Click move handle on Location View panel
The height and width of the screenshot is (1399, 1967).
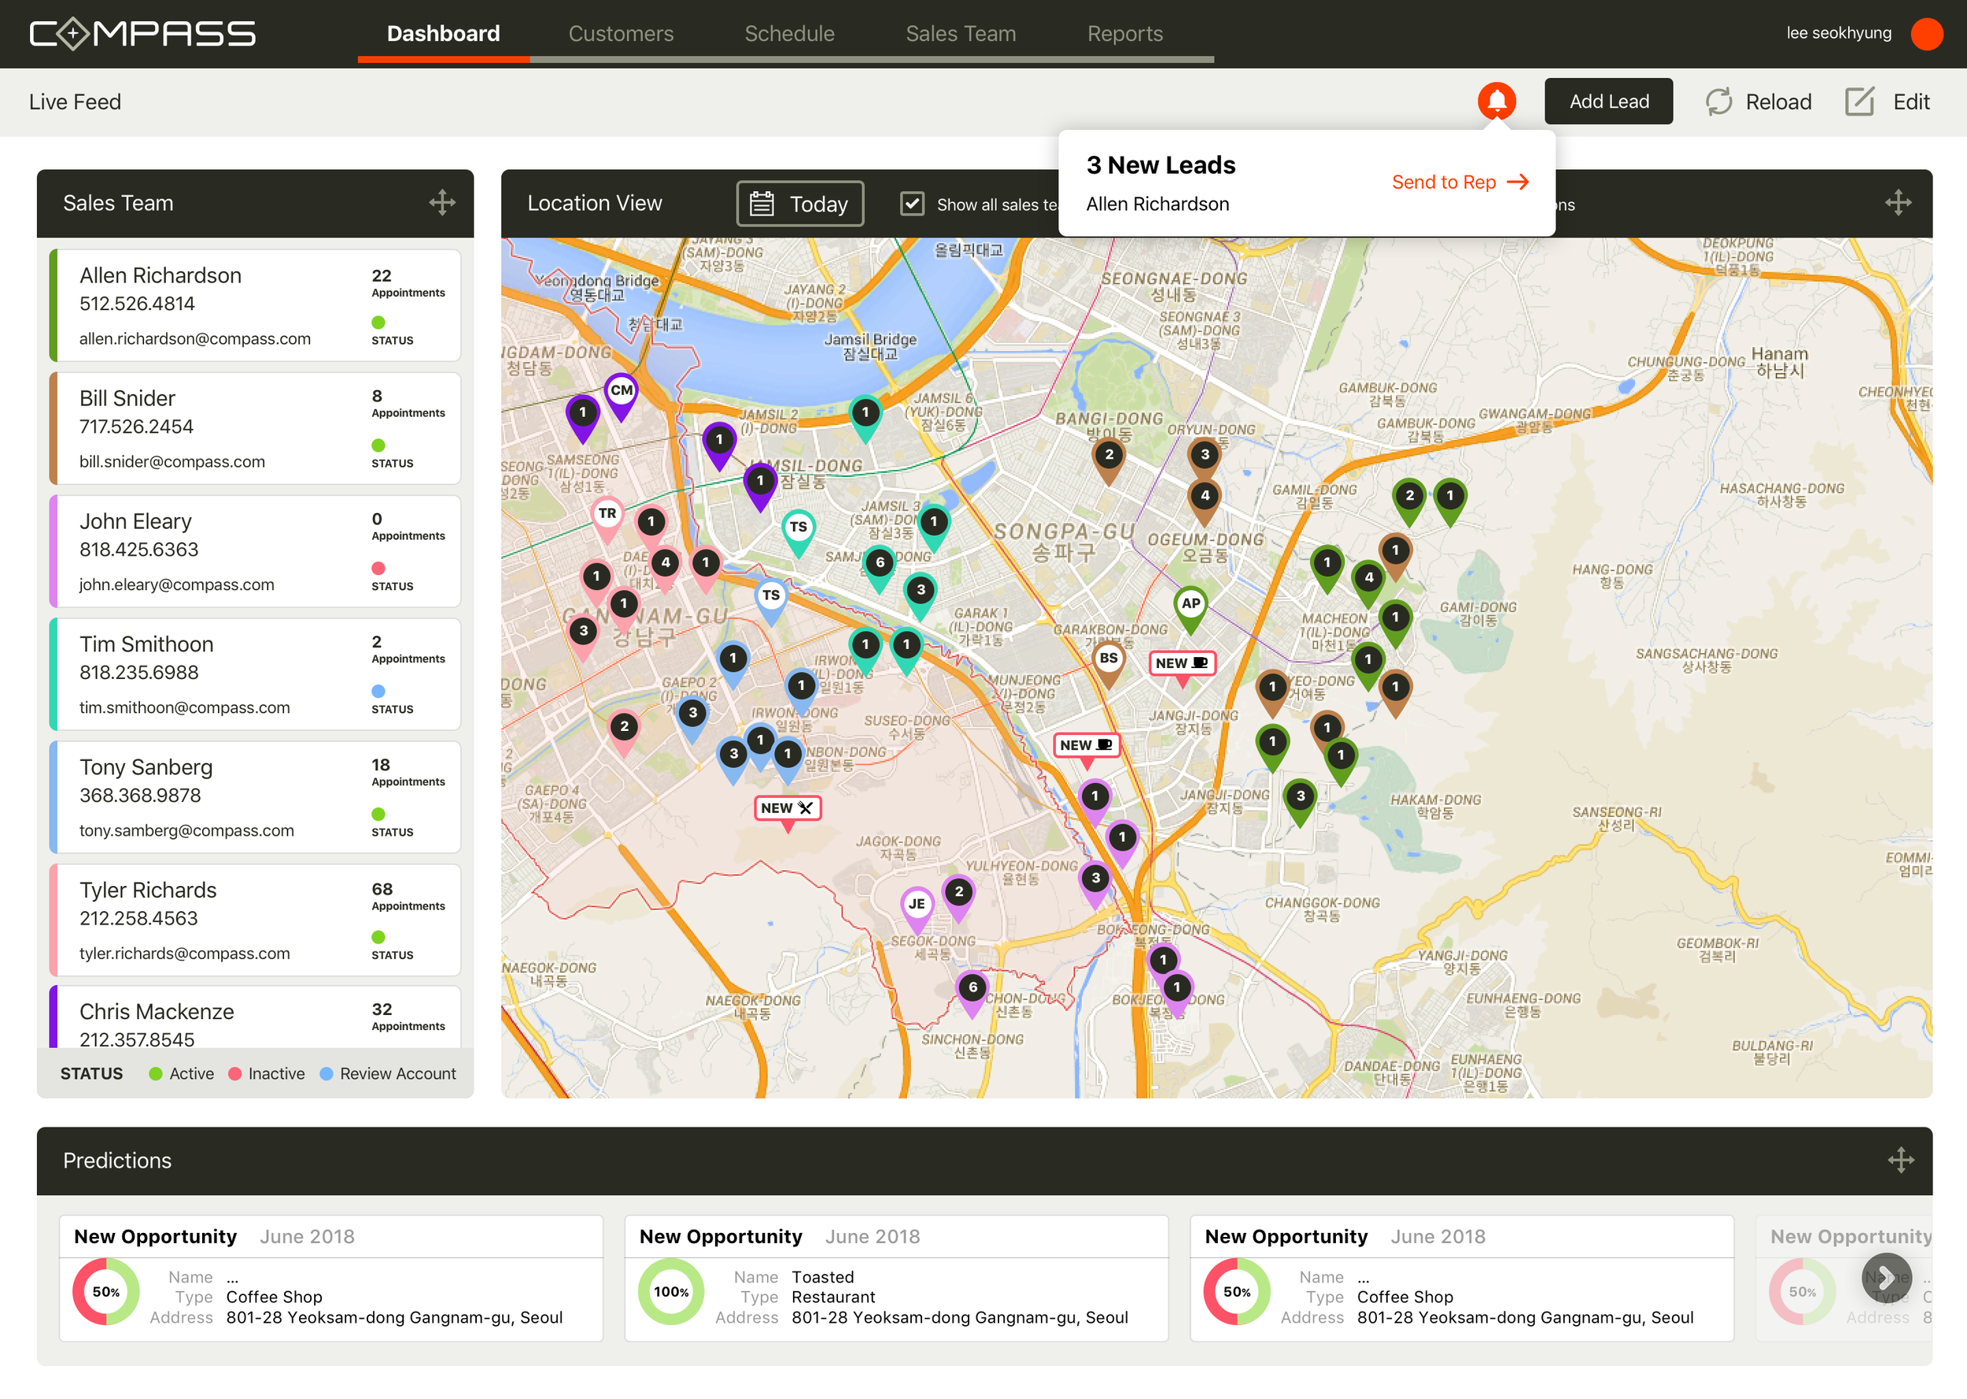pos(1898,203)
